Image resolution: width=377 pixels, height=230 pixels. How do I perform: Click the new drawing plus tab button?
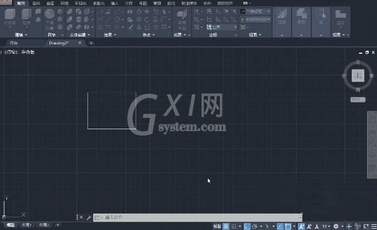[x=91, y=43]
